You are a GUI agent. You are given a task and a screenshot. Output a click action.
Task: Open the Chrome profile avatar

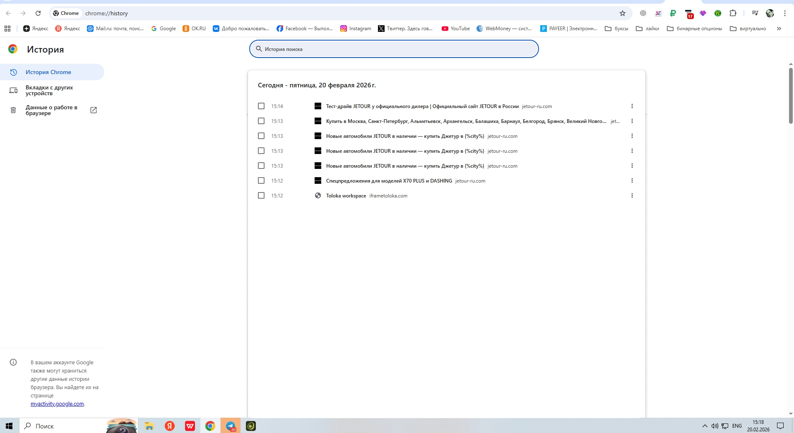click(770, 13)
